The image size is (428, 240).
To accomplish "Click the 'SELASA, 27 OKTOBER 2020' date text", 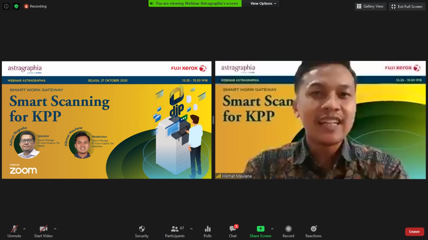I will coord(108,80).
